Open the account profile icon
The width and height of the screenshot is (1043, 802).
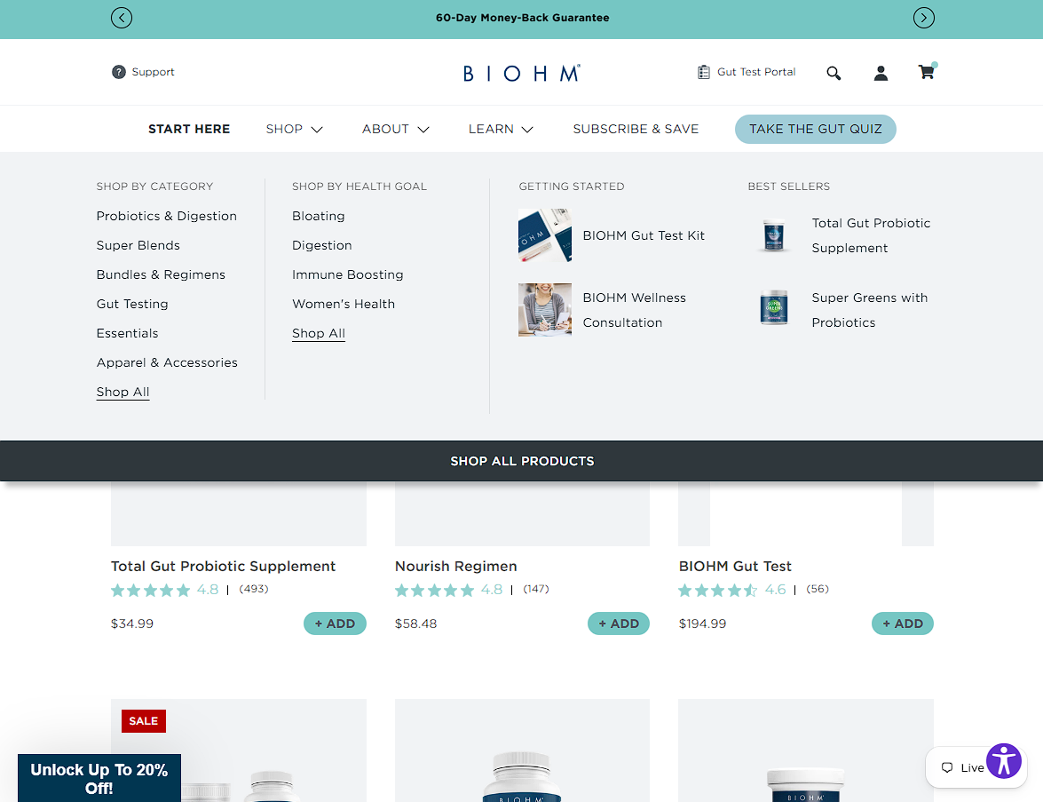(881, 73)
